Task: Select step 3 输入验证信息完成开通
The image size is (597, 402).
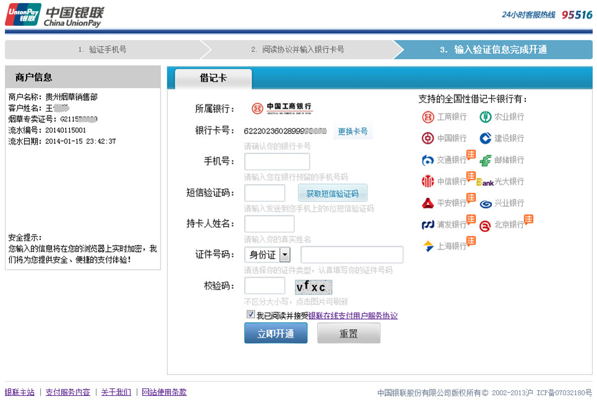Action: (493, 49)
